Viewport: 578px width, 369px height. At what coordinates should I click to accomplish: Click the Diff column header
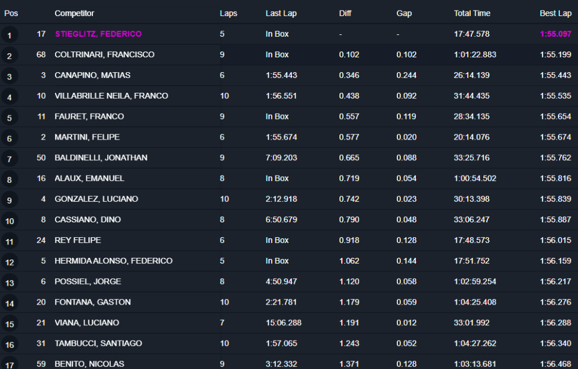(345, 13)
